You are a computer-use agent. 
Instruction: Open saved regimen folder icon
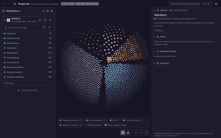point(48,11)
